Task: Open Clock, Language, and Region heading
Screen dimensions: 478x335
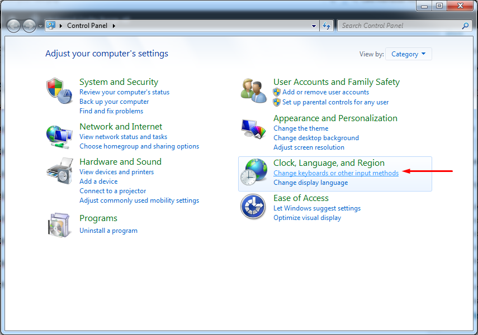Action: coord(329,163)
